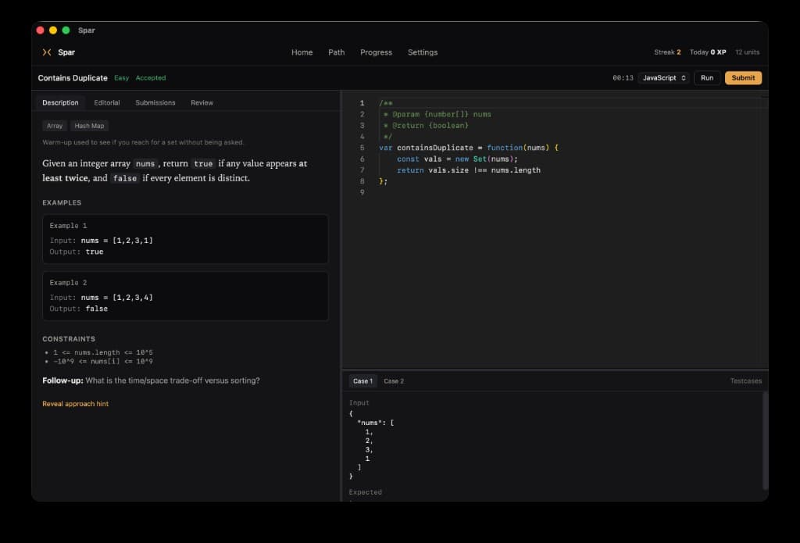The height and width of the screenshot is (543, 800).
Task: Open the Progress page
Action: click(x=376, y=52)
